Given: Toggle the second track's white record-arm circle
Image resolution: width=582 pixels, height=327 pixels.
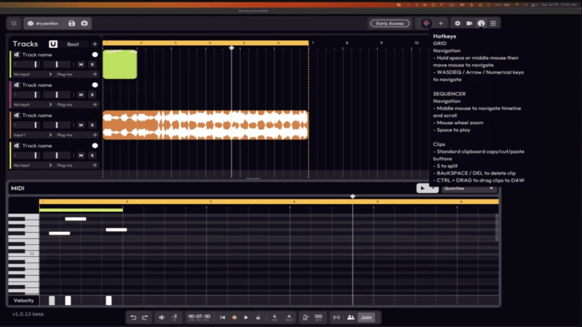Looking at the screenshot, I should (95, 85).
